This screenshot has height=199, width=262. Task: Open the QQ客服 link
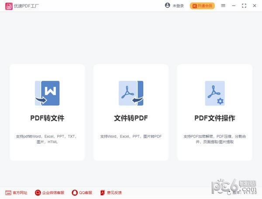86,192
